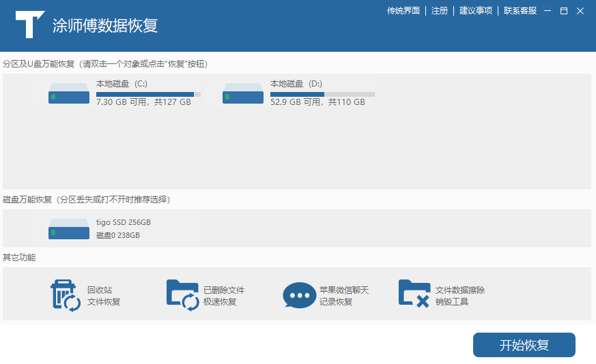Click the 开始恢复 start recovery button
This screenshot has width=596, height=364.
tap(524, 345)
